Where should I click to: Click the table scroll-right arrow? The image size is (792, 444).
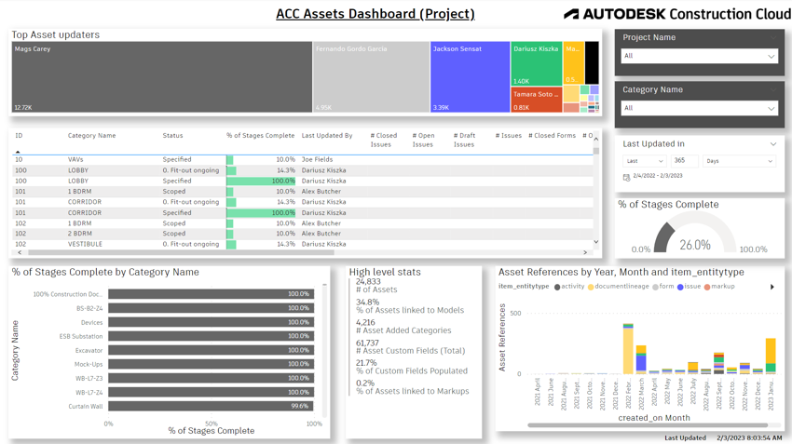pos(585,252)
